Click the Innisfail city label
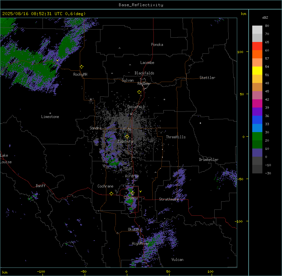 click(136, 107)
